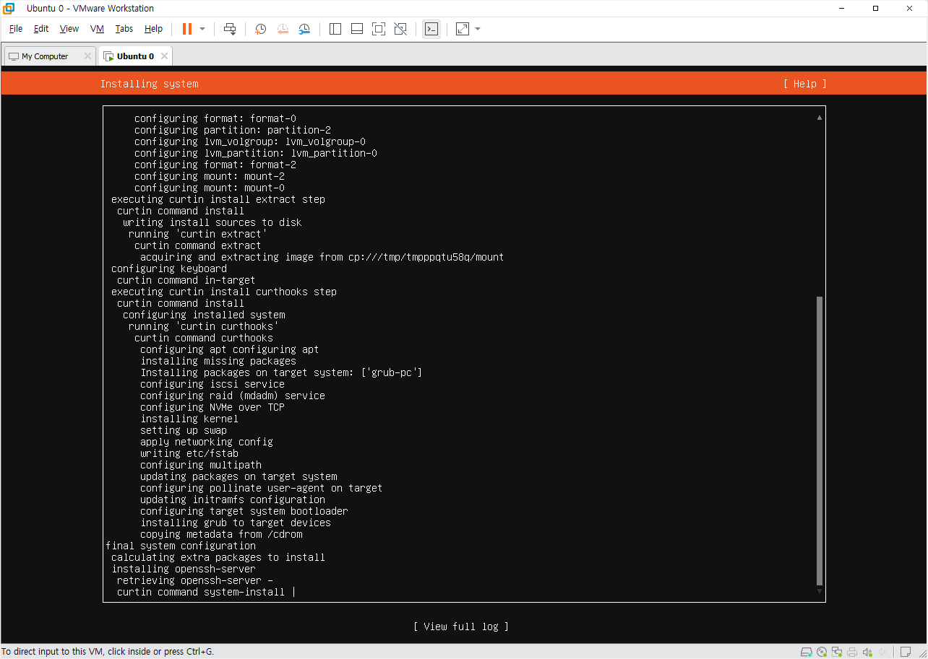The width and height of the screenshot is (928, 659).
Task: Send Ctrl+Alt+Del to the virtual machine
Action: tap(230, 29)
